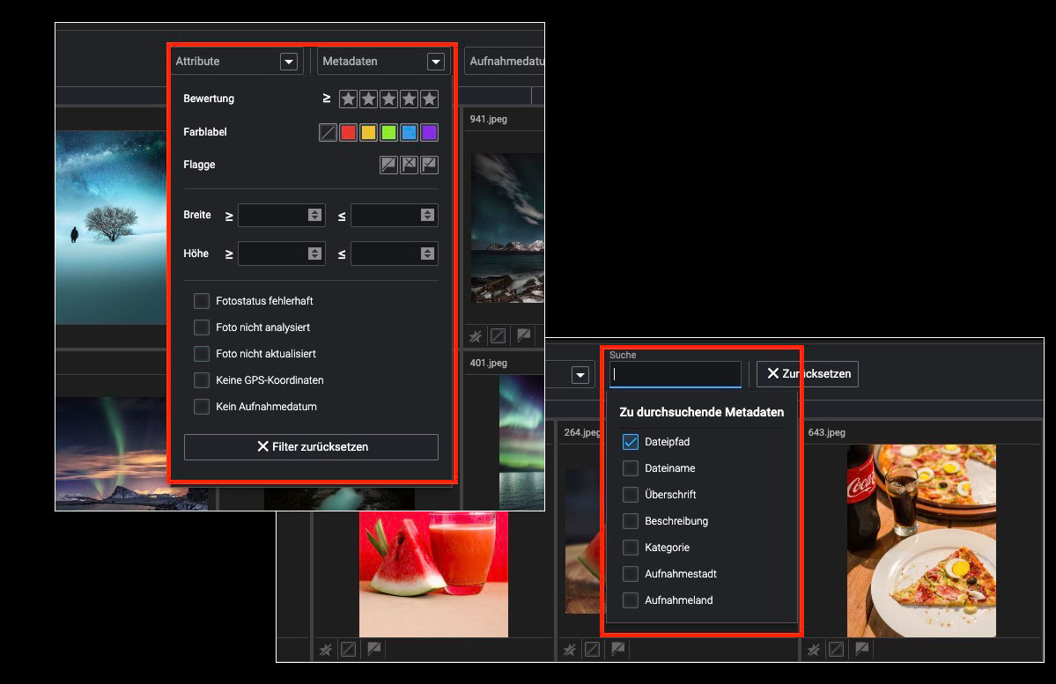
Task: Click Filter zurücksetzen button
Action: [x=311, y=447]
